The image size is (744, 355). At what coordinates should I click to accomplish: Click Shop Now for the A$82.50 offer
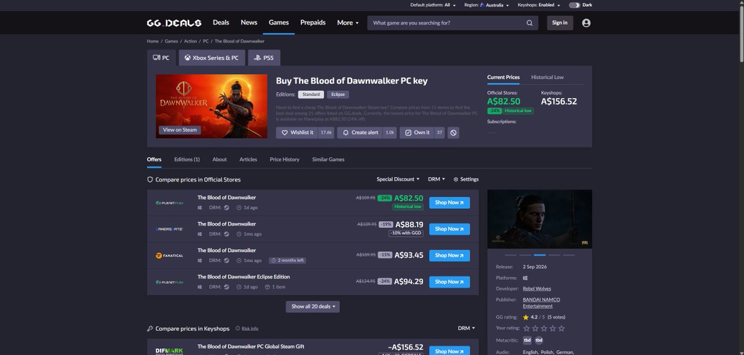pos(449,203)
